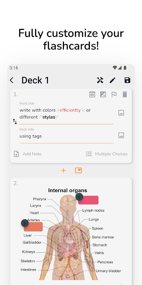Screen dimensions: 142x285
Task: Toggle card 1 preview eye icon
Action: coord(92,94)
